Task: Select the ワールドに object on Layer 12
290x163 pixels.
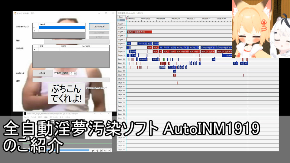Action: point(172,67)
